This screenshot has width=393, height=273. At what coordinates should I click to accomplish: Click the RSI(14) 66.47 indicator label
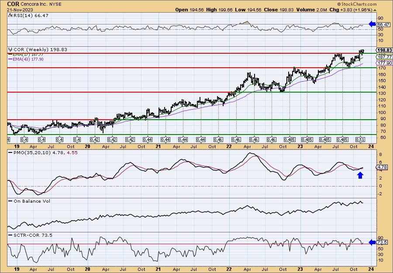[x=30, y=16]
